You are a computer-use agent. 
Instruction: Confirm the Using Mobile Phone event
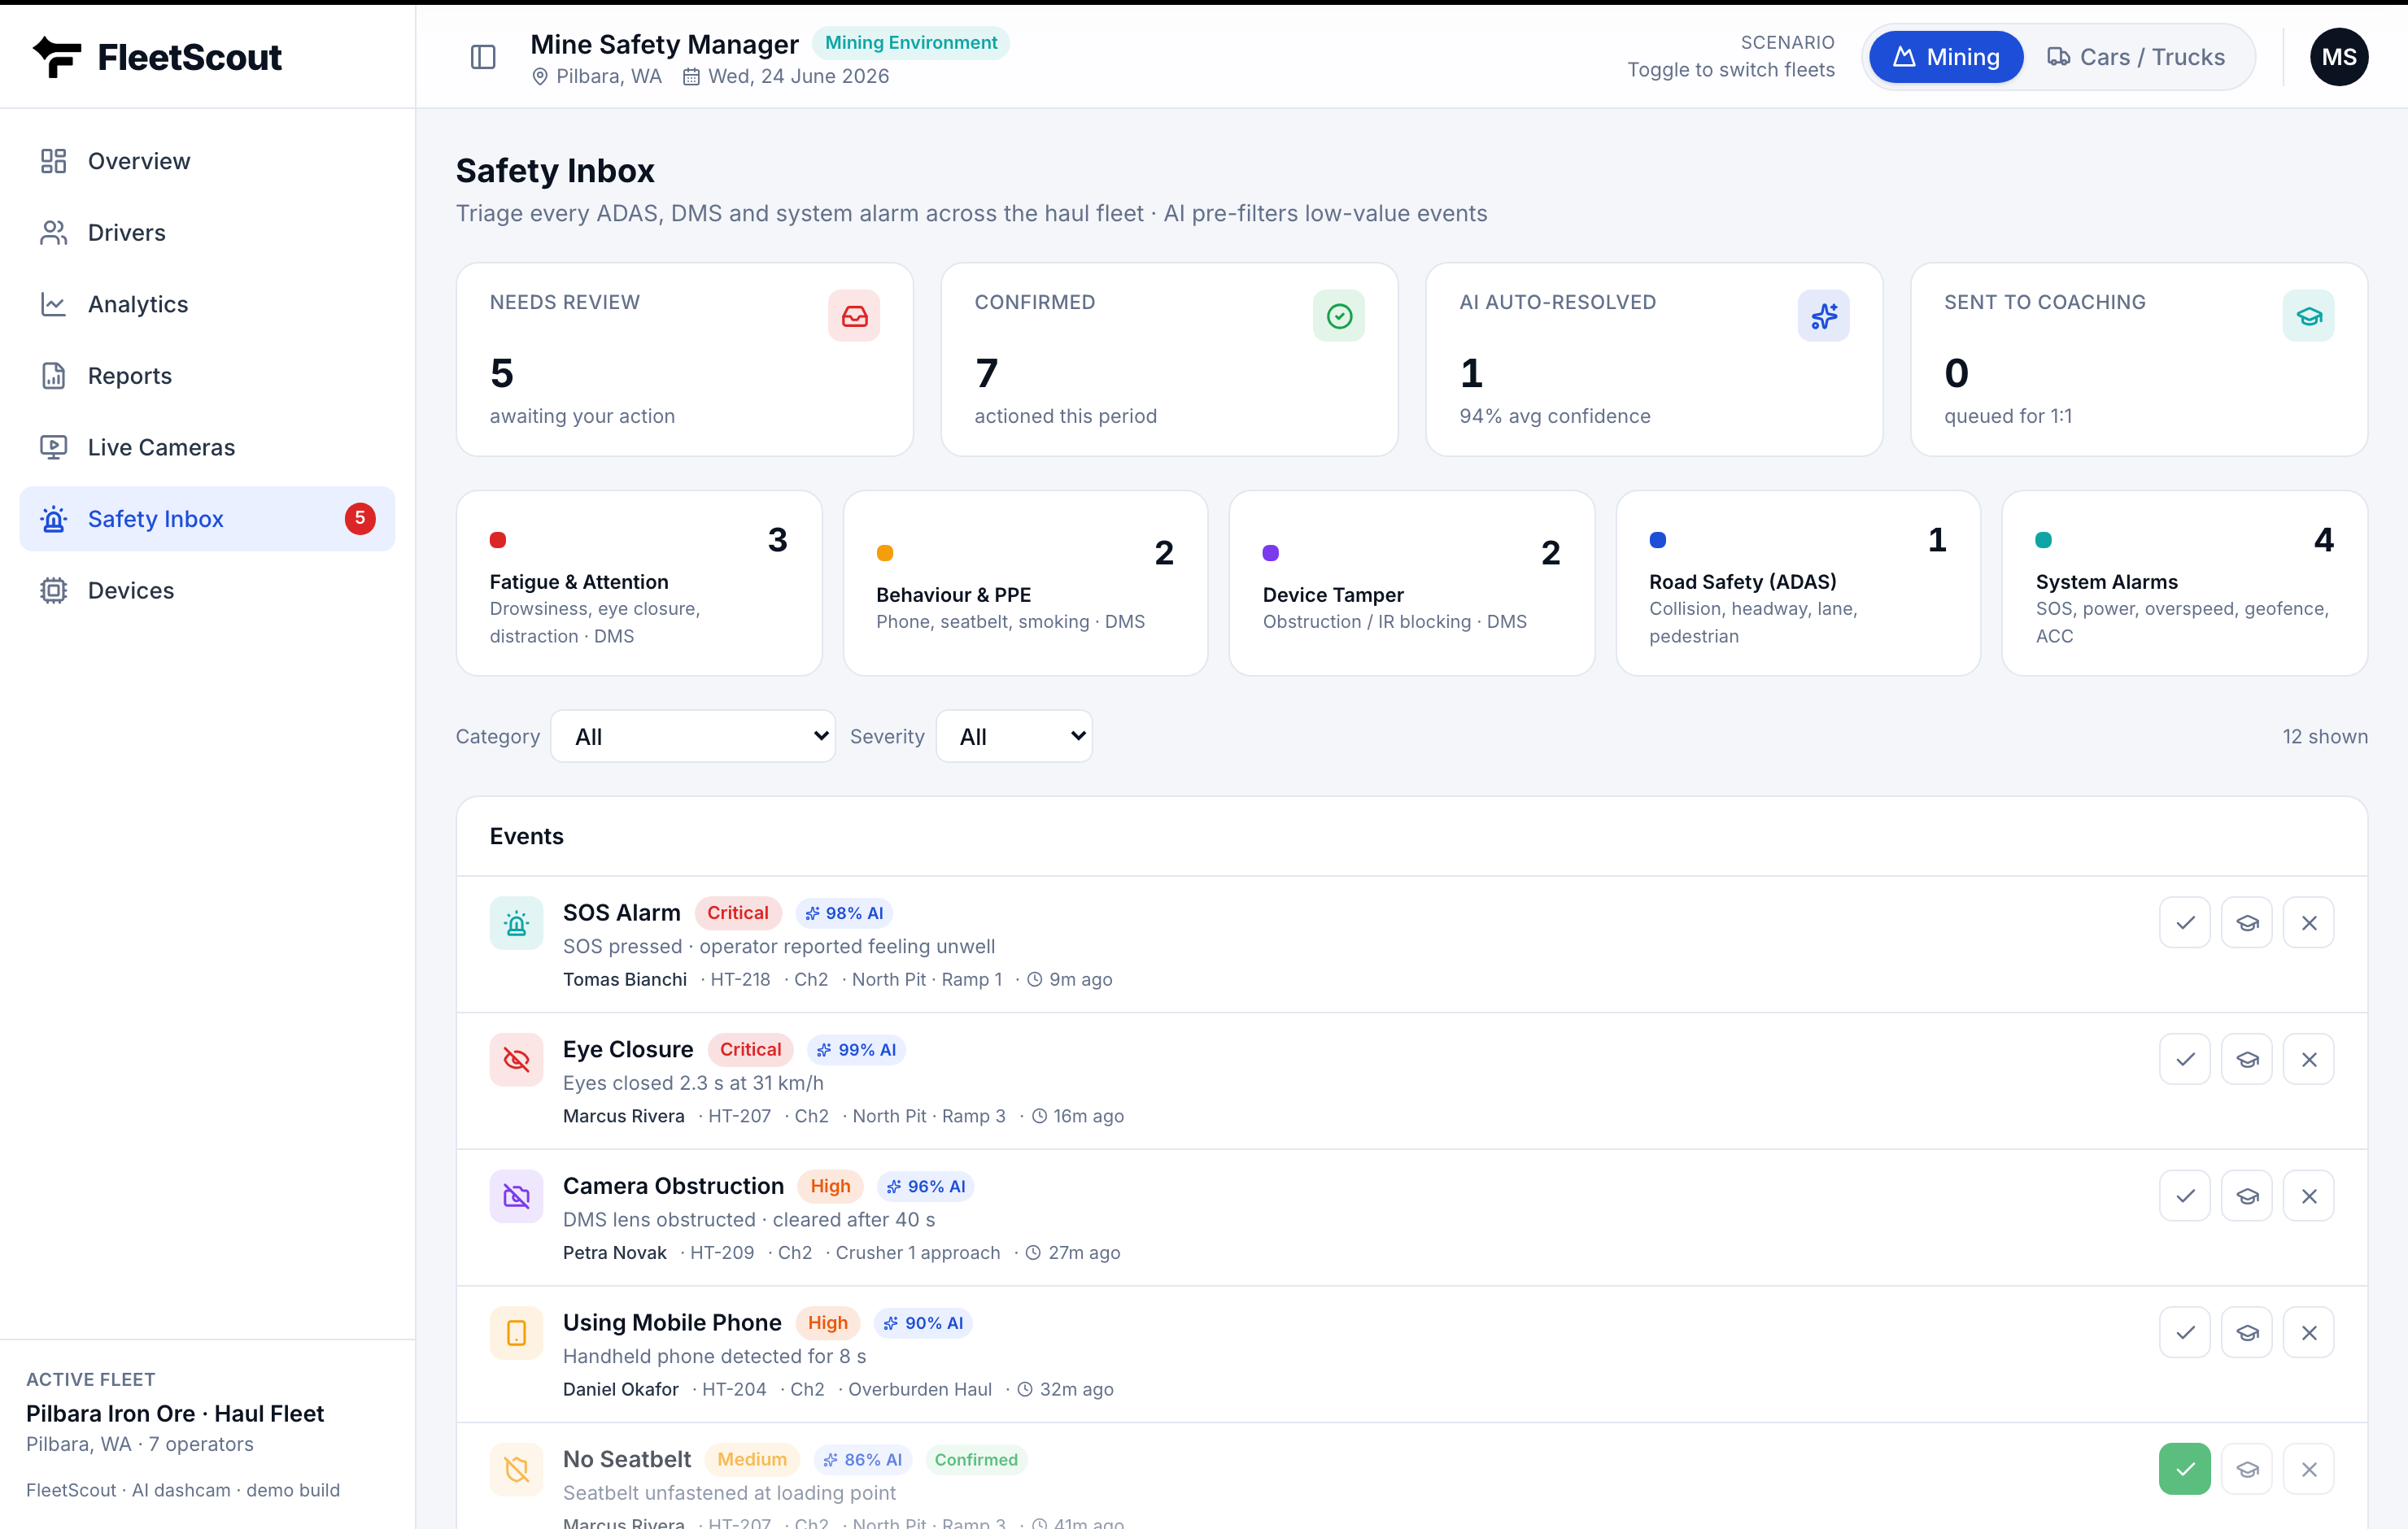(2184, 1332)
